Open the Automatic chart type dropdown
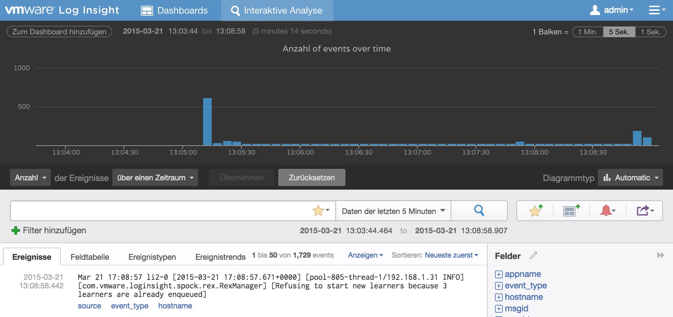 (x=630, y=178)
